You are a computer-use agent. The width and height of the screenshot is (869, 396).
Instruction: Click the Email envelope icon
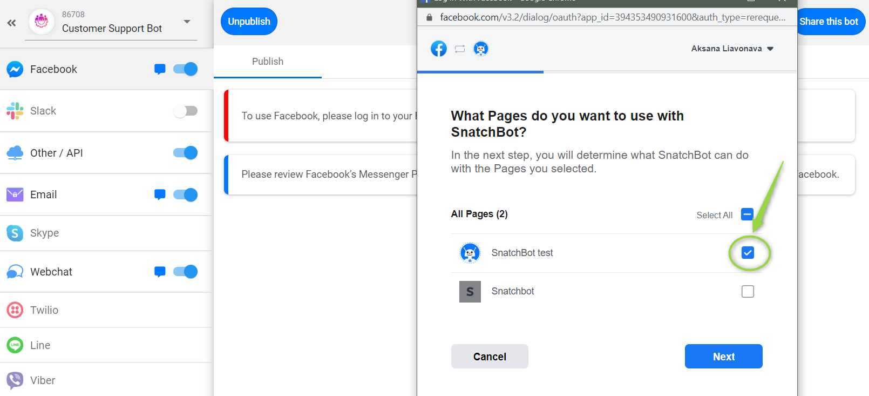(x=15, y=194)
